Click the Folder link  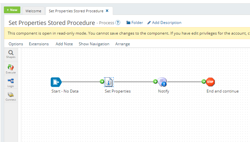(x=135, y=23)
